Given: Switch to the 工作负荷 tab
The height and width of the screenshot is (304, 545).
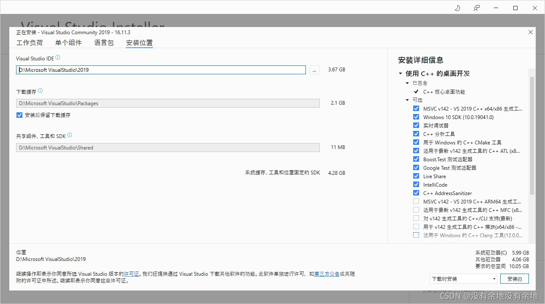Looking at the screenshot, I should coord(30,43).
